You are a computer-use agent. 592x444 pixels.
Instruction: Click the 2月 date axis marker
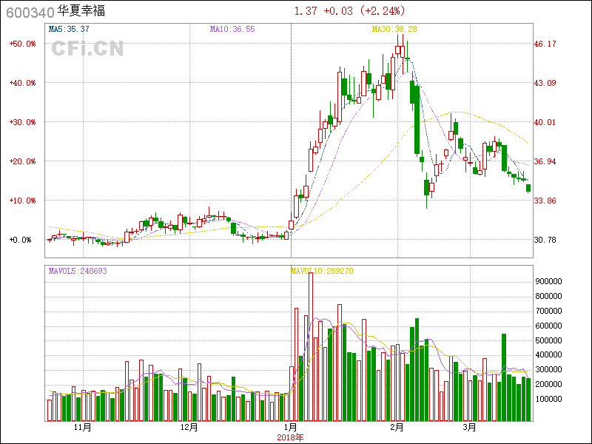click(x=398, y=427)
